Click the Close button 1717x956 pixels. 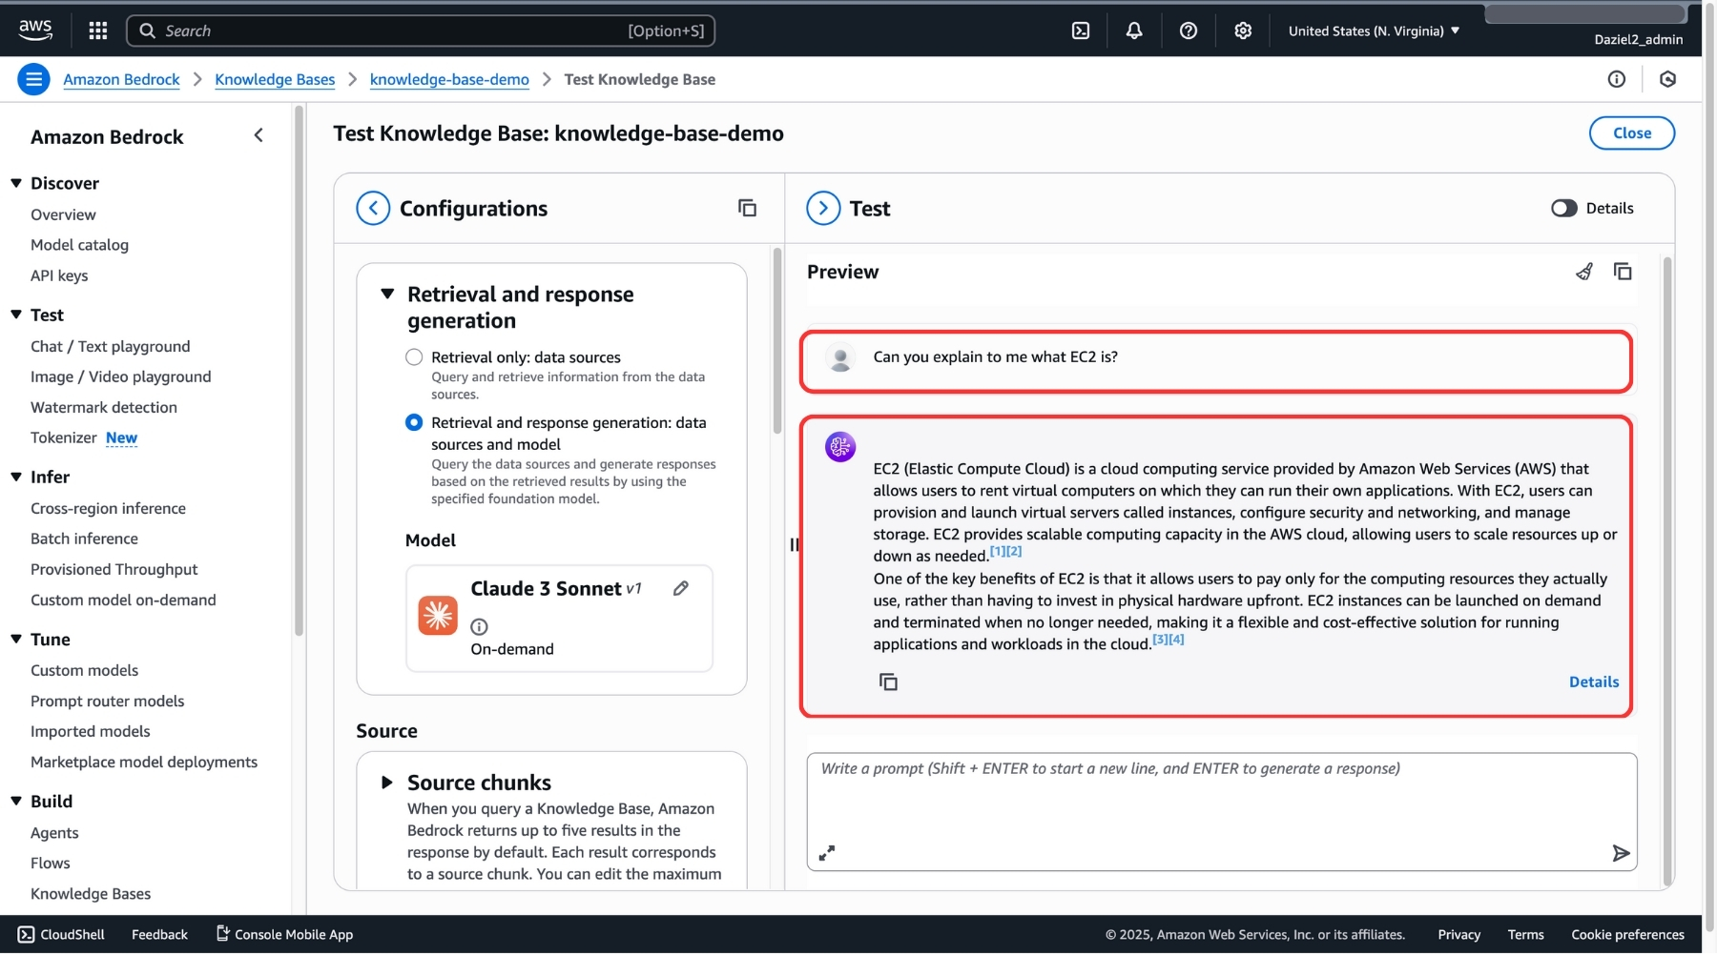[x=1631, y=133]
